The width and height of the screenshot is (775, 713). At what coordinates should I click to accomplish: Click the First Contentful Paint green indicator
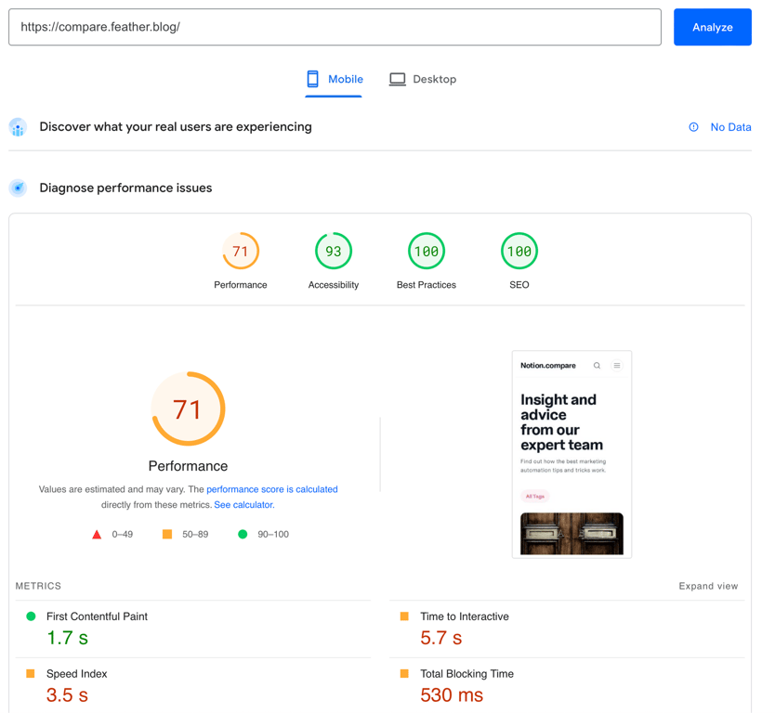click(x=31, y=616)
